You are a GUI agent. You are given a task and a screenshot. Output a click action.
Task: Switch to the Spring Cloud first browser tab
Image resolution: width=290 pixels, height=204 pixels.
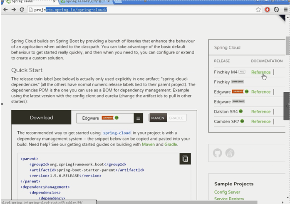click(x=30, y=2)
